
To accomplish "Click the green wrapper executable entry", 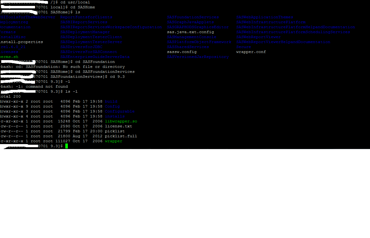I will coord(113,141).
